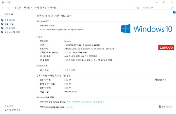This screenshot has width=176, height=115.
Task: Click the Lenovo red logo
Action: pyautogui.click(x=166, y=47)
